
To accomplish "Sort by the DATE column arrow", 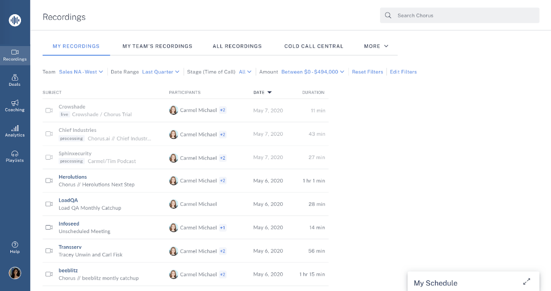I will (269, 93).
